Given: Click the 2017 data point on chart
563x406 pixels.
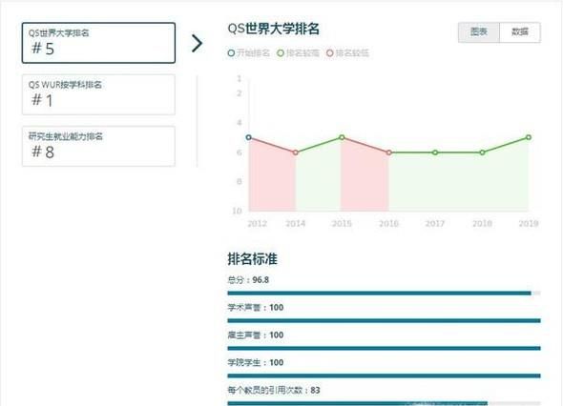Looking at the screenshot, I should 435,152.
